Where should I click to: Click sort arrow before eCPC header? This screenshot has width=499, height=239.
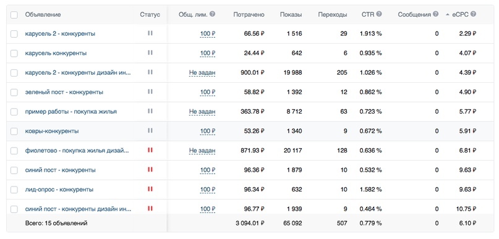point(448,15)
